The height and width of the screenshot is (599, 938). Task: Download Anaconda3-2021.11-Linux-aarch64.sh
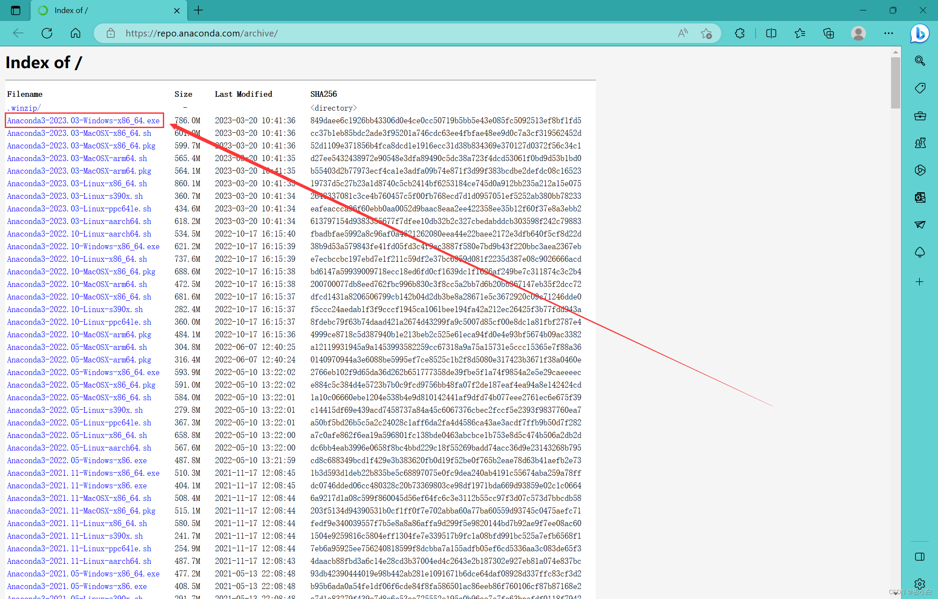[x=79, y=561]
